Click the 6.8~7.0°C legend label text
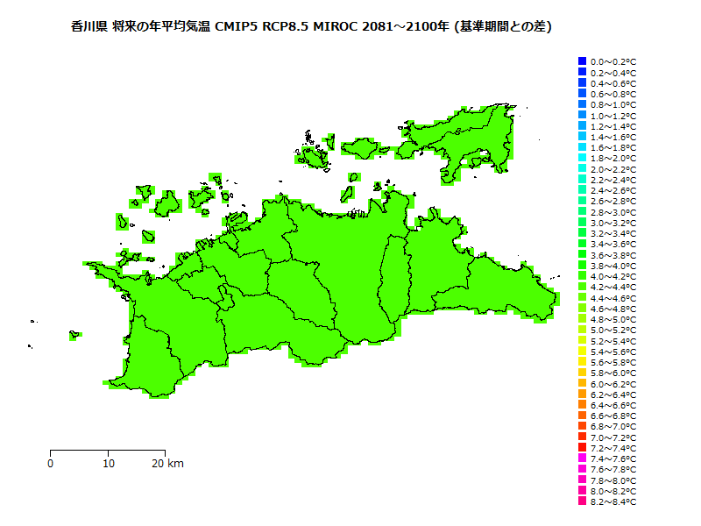Image resolution: width=701 pixels, height=526 pixels. pos(613,426)
